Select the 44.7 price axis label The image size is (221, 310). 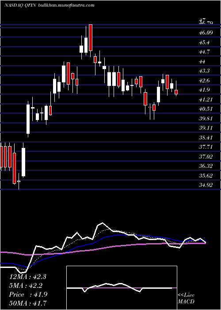pyautogui.click(x=204, y=52)
